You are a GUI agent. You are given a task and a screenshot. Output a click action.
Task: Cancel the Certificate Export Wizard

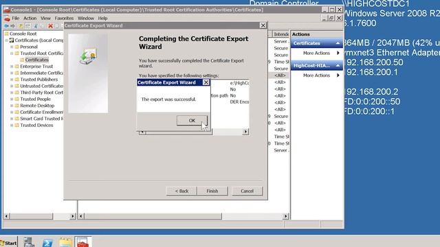pos(247,191)
